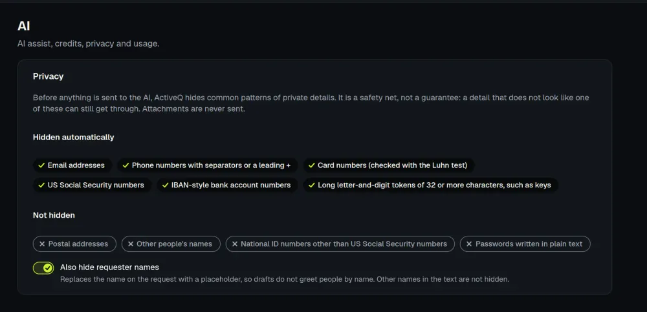Click the X icon beside National ID numbers
The height and width of the screenshot is (312, 647).
coord(234,244)
